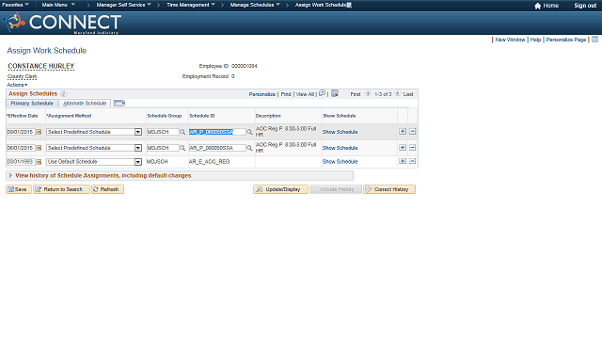Viewport: 602px width, 339px height.
Task: Look up Schedule ID in the 09/01/2015 row
Action: tap(249, 132)
